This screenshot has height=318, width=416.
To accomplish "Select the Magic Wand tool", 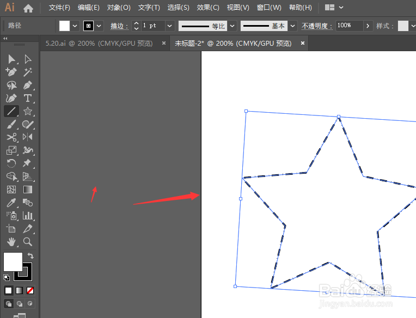I will pos(28,72).
